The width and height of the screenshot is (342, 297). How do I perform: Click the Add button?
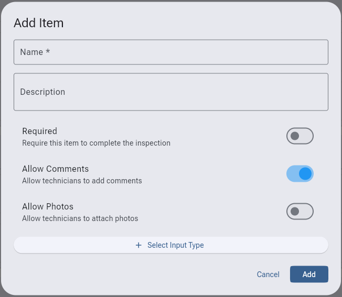coord(309,274)
